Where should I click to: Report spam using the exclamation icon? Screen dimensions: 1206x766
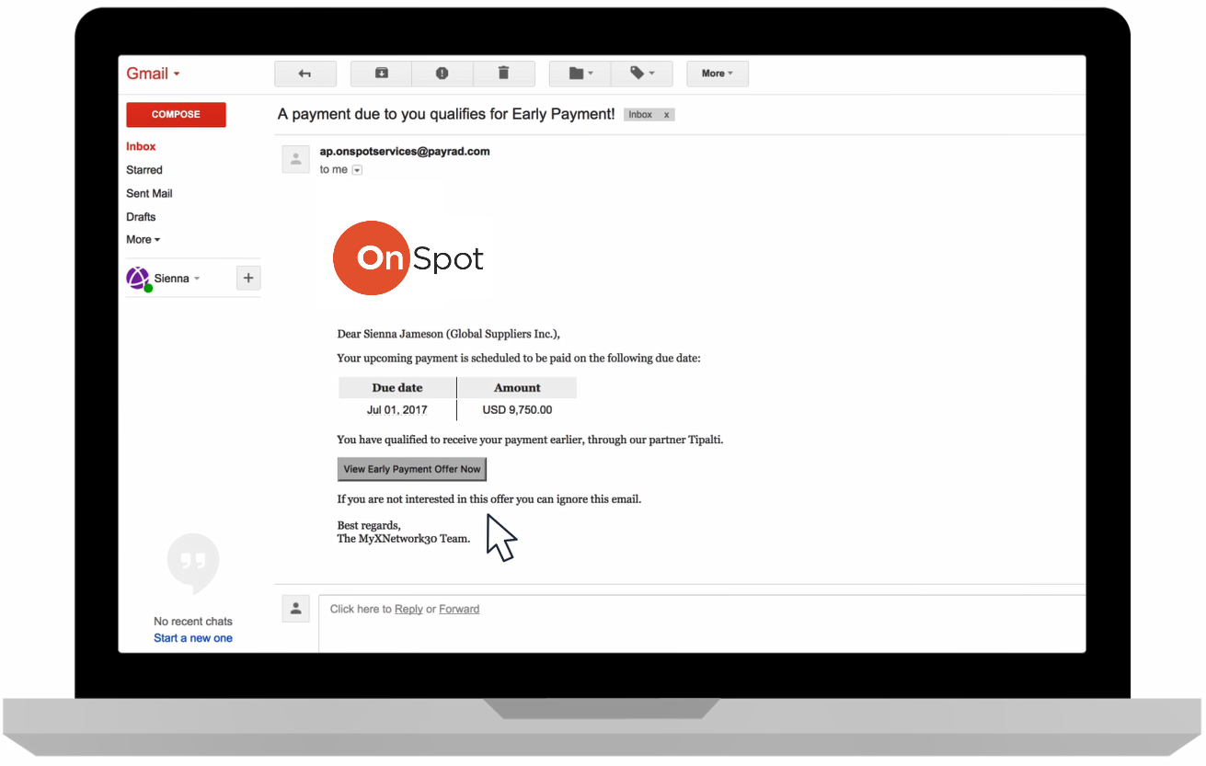click(442, 74)
